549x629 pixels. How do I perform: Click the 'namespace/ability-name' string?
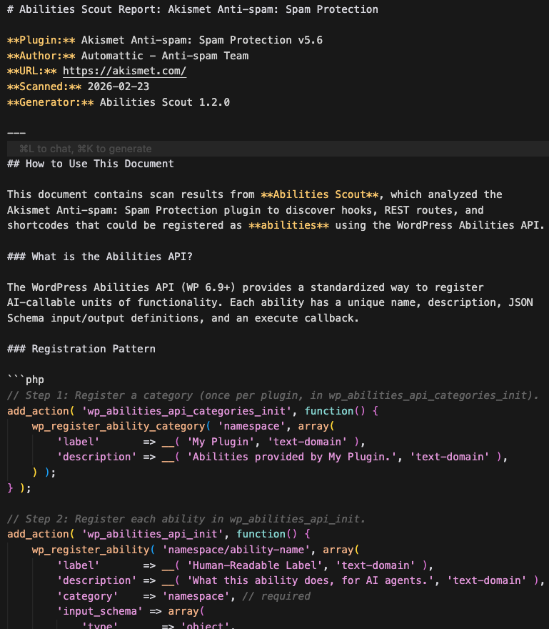coord(236,550)
